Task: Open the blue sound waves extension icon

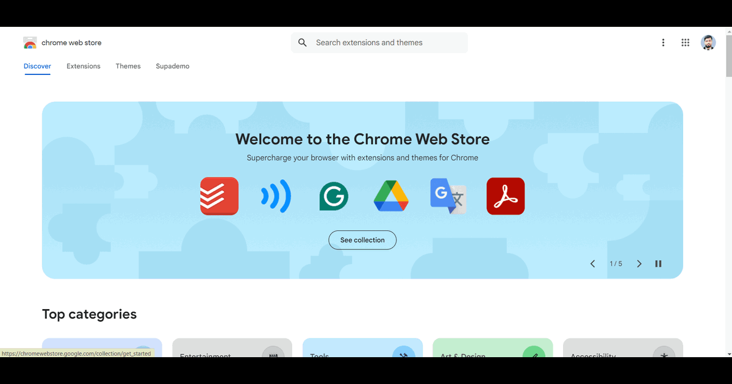Action: tap(276, 196)
